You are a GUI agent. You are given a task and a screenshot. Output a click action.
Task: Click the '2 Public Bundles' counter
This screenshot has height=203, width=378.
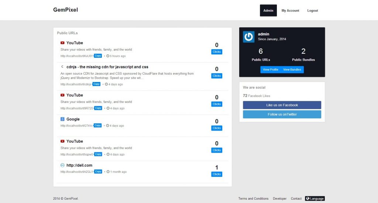click(303, 54)
